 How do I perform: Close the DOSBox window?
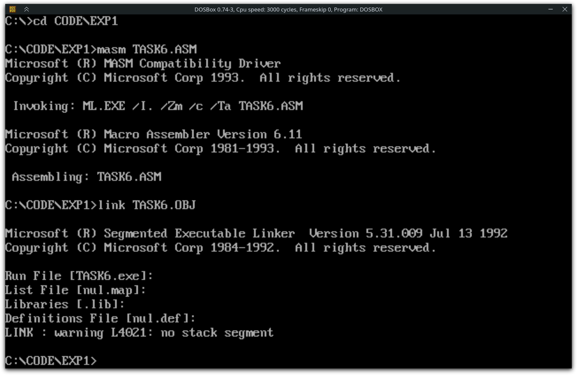pos(565,9)
